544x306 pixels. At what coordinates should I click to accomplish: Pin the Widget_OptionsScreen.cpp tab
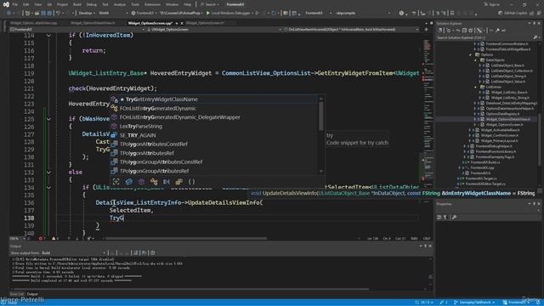coord(176,23)
